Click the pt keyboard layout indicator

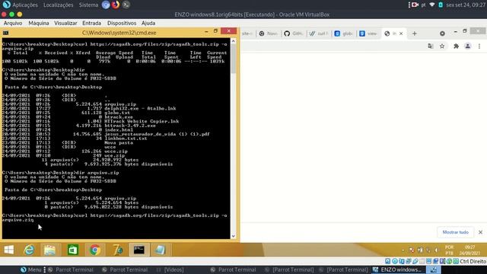(424, 5)
